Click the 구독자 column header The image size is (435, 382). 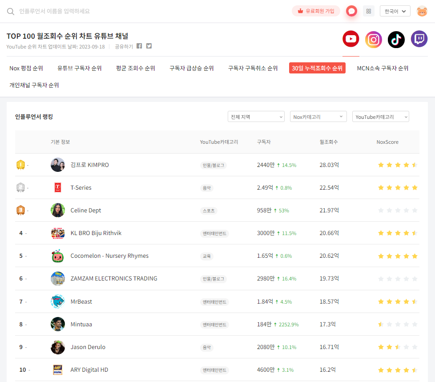264,142
